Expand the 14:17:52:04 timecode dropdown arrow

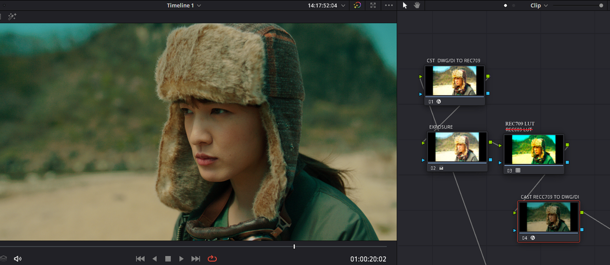(343, 6)
